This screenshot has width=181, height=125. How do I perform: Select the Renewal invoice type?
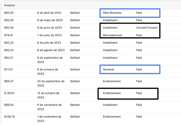pos(108,69)
